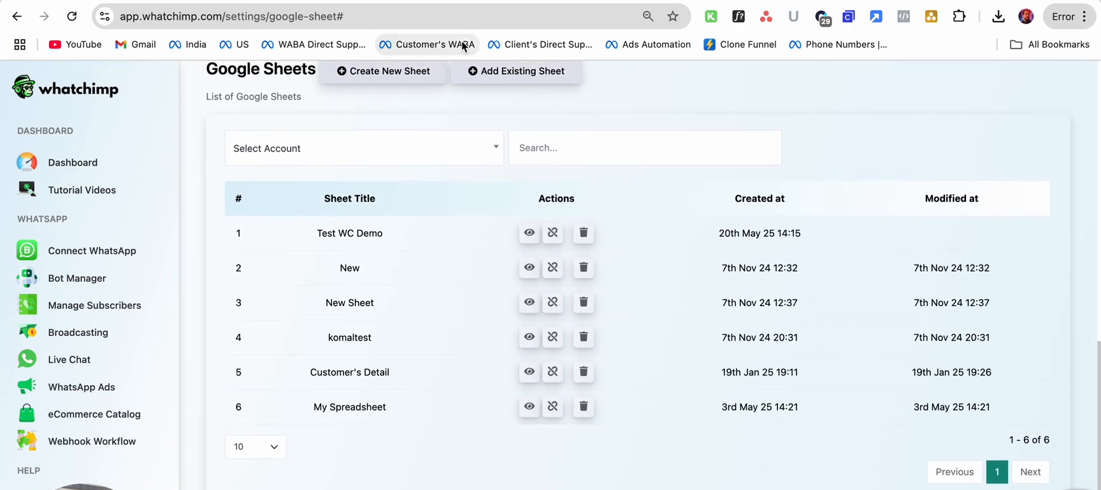Open browser Extensions puzzle icon

[959, 17]
